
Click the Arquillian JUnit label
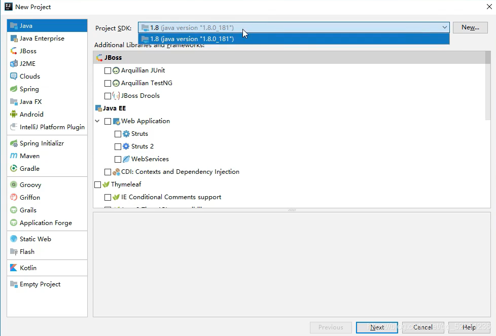(x=143, y=70)
